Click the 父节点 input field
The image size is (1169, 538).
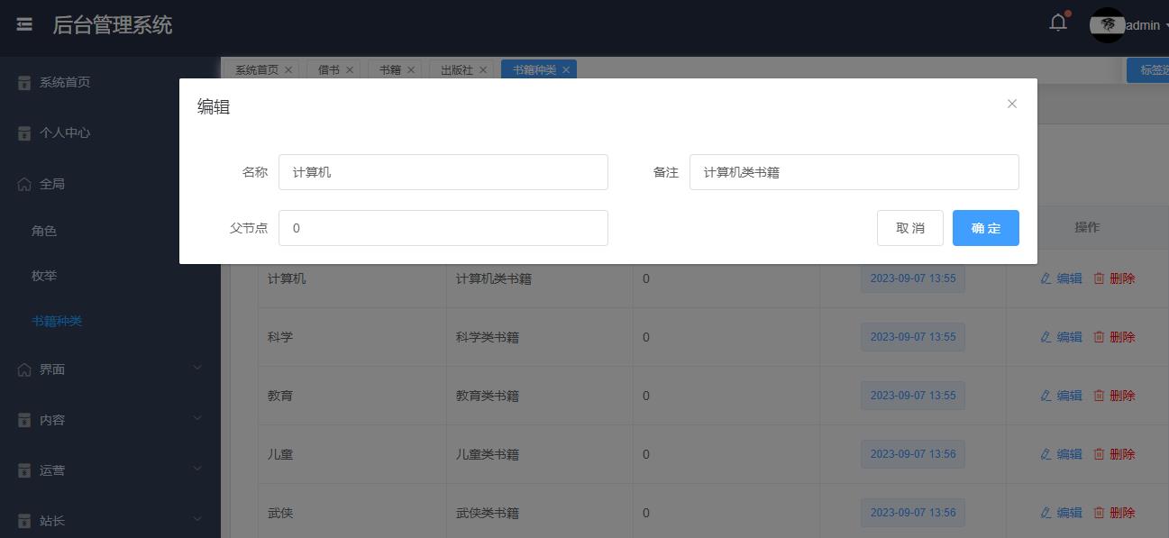tap(443, 228)
